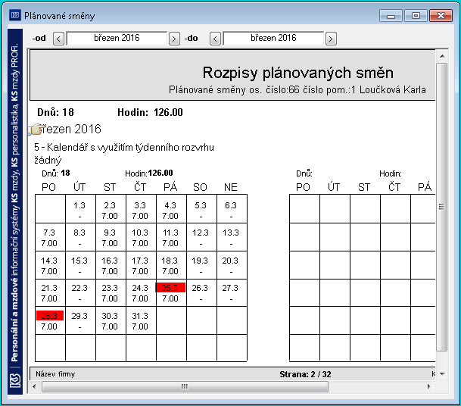Click the horizontal scrollbar thumb
The height and width of the screenshot is (406, 461).
pyautogui.click(x=185, y=386)
